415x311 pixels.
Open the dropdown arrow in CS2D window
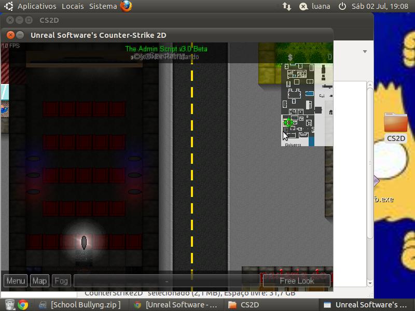(365, 51)
